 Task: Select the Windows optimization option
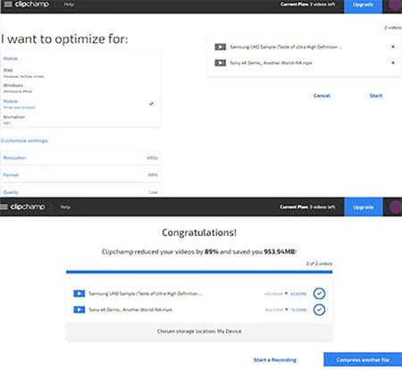pyautogui.click(x=80, y=88)
